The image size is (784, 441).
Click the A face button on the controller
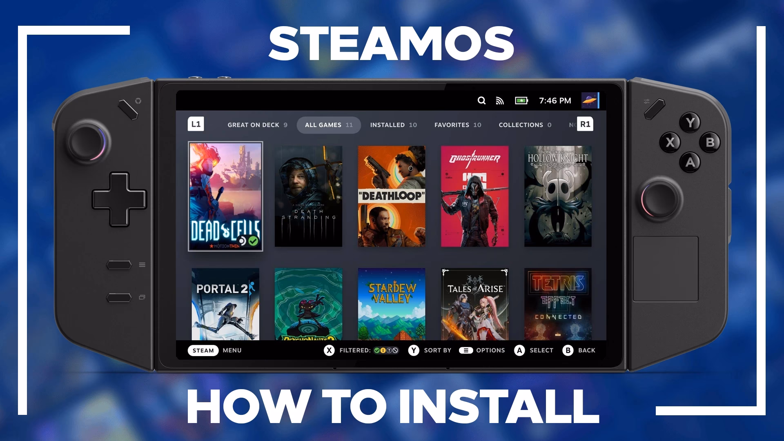(x=690, y=162)
